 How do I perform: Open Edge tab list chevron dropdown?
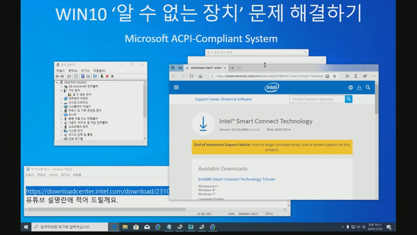[x=239, y=68]
